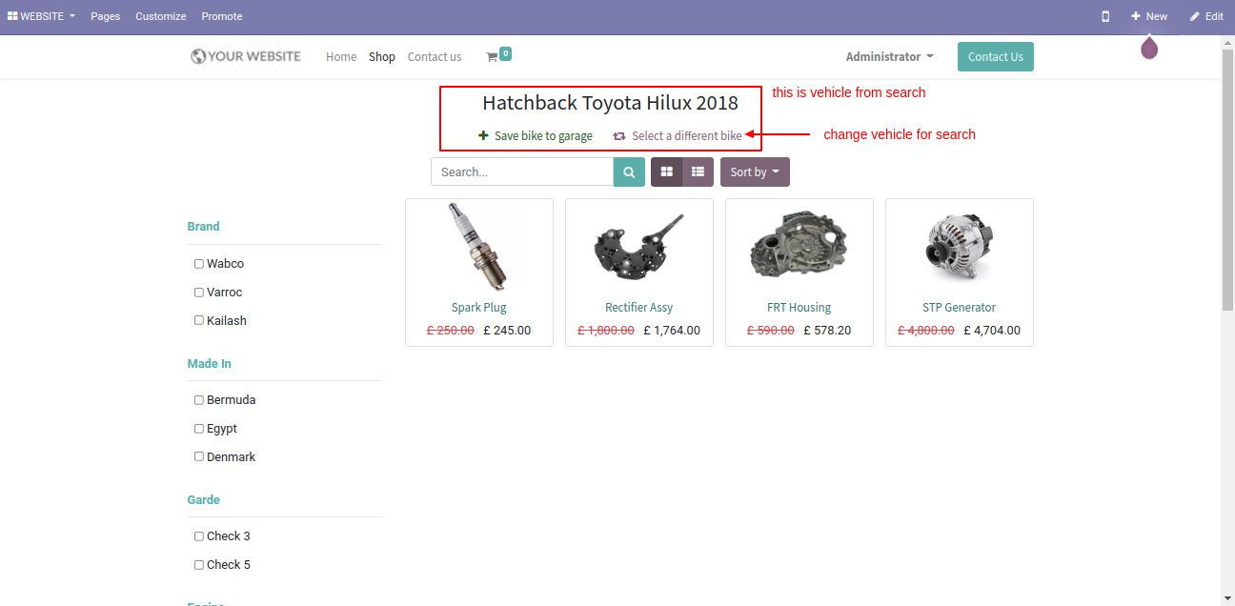Image resolution: width=1235 pixels, height=606 pixels.
Task: Open the mobile preview icon
Action: [1105, 16]
